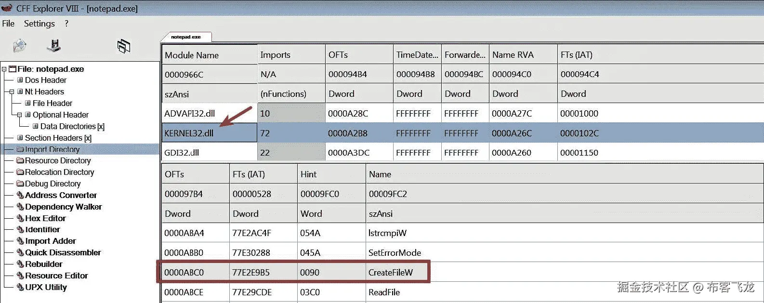Open the Settings menu
764x303 pixels.
(x=40, y=24)
